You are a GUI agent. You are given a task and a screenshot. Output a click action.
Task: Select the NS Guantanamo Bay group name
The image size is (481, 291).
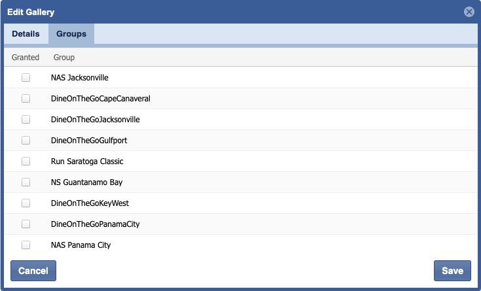coord(86,182)
